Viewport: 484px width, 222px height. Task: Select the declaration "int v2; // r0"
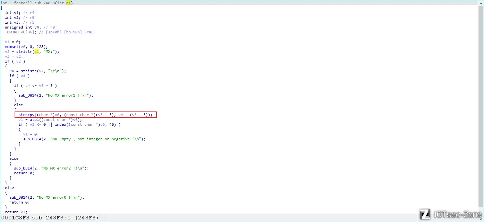[x=19, y=18]
